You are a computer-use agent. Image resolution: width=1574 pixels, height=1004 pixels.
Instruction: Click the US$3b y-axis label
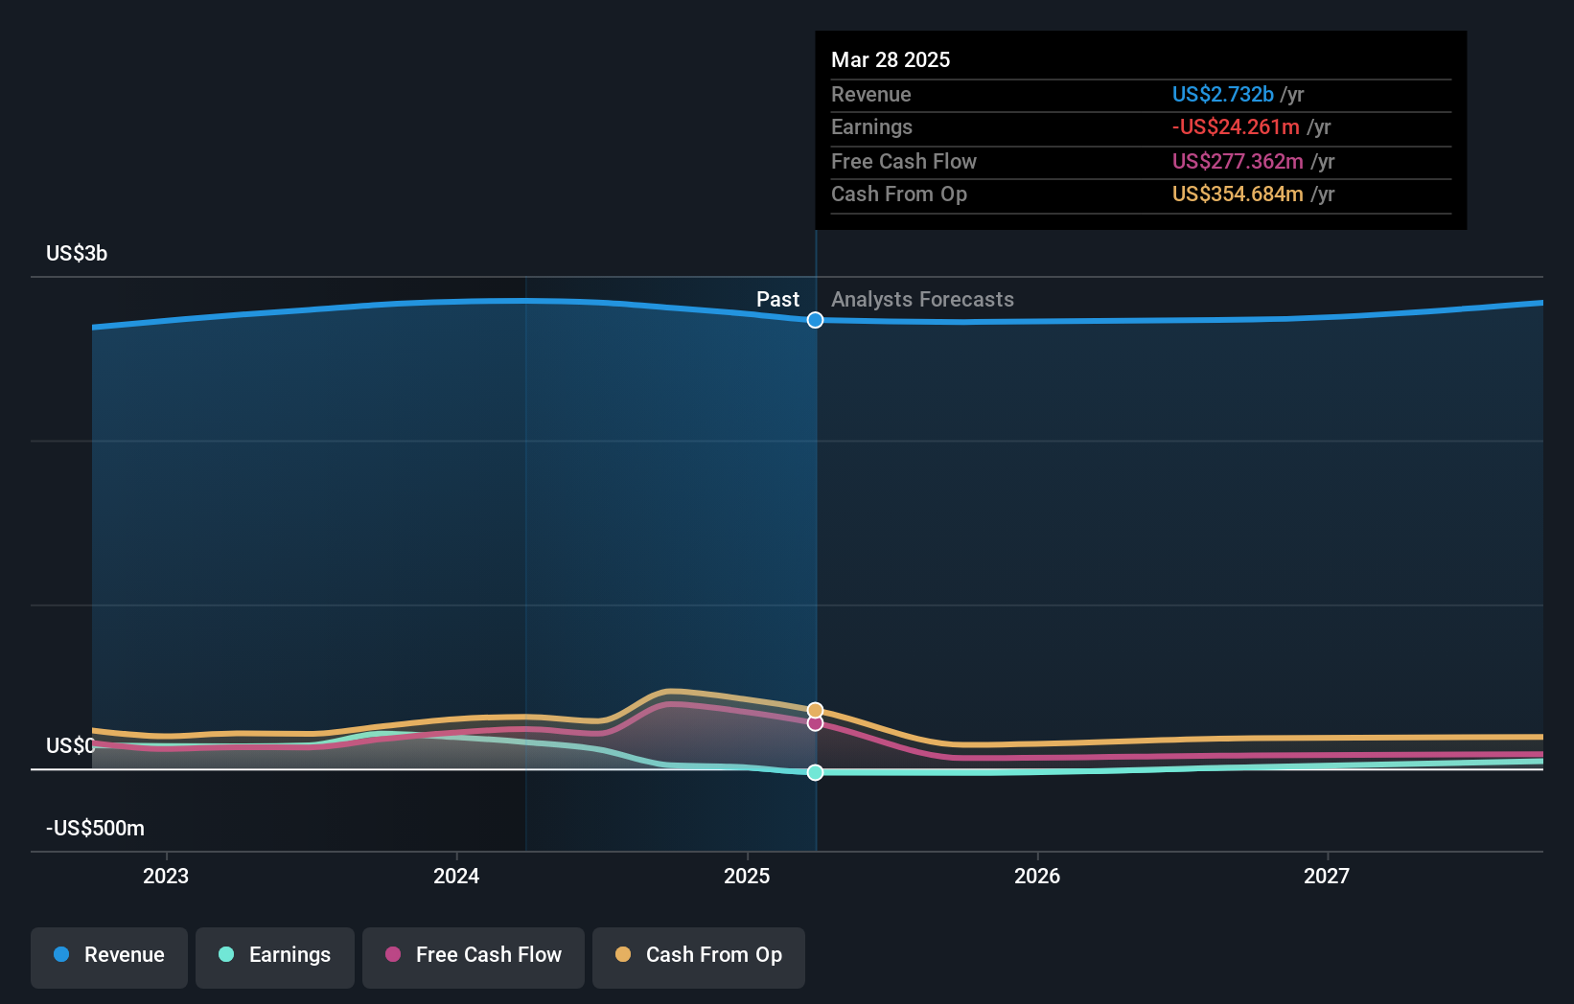click(x=77, y=253)
